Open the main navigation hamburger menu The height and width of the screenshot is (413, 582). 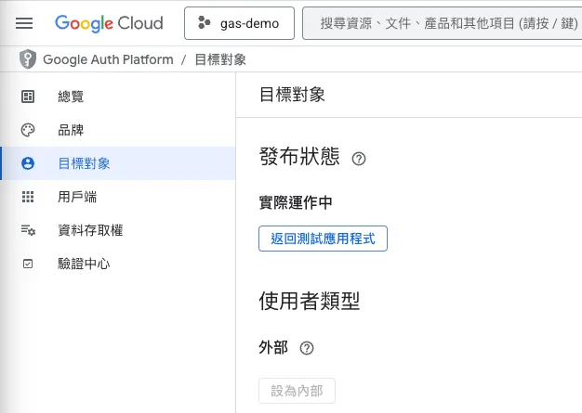pos(24,23)
